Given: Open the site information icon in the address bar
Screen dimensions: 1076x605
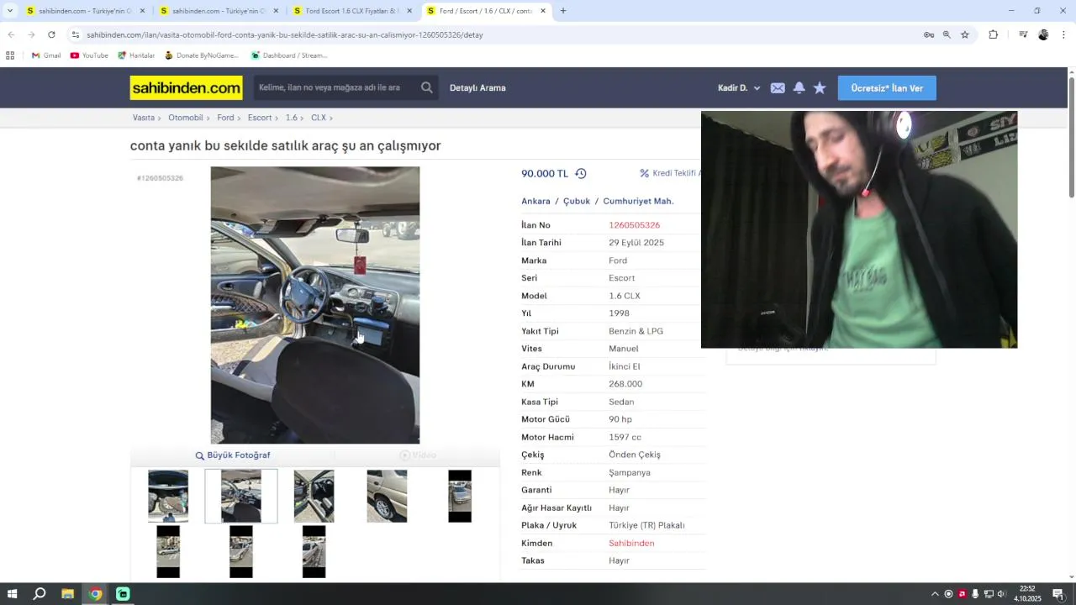Looking at the screenshot, I should 76,34.
